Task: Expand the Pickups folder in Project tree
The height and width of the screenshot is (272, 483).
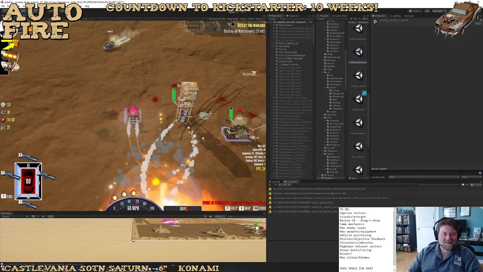Action: pos(323,60)
